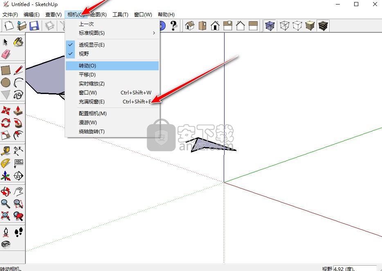Image resolution: width=382 pixels, height=271 pixels.
Task: Choose 绕轴旋转(T) menu entry
Action: [112, 132]
